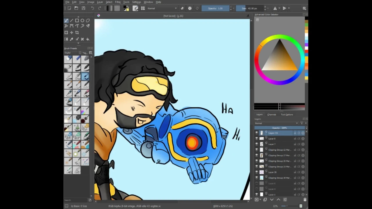Image resolution: width=372 pixels, height=209 pixels.
Task: Open the Filter menu
Action: 118,2
